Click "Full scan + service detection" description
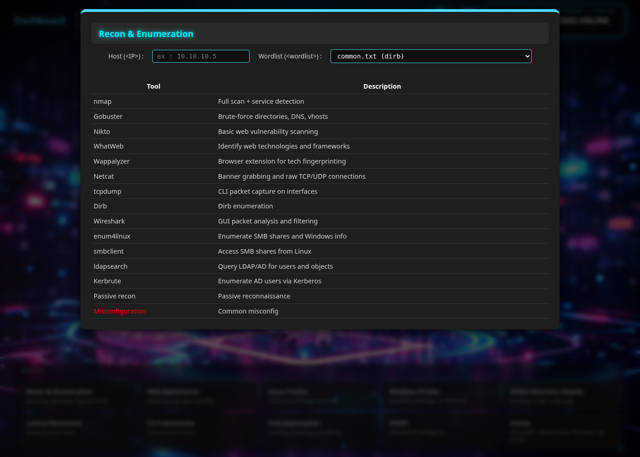 (261, 101)
